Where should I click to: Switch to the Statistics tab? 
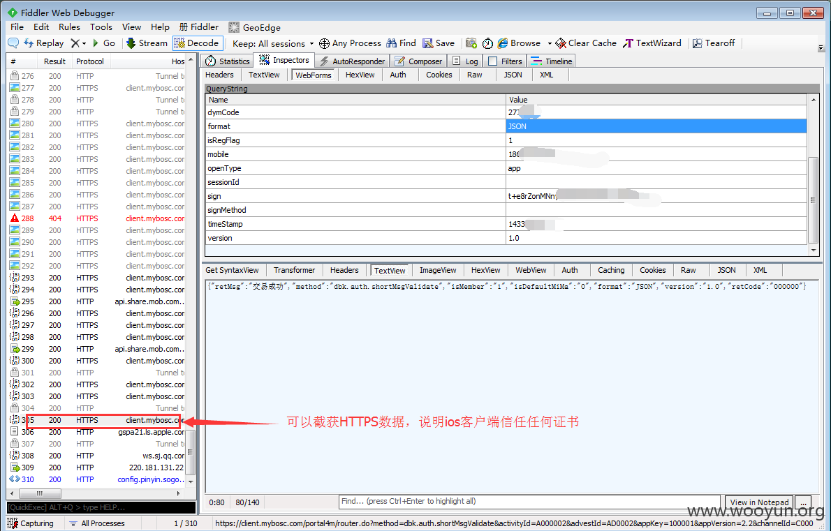tap(228, 61)
